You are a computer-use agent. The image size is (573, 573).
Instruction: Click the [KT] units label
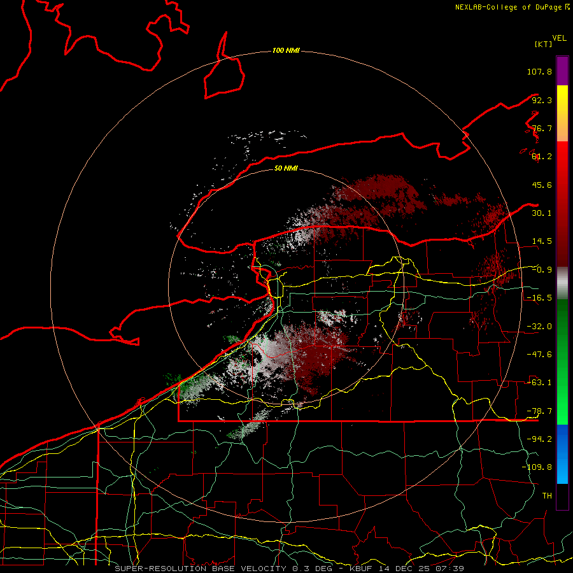[x=544, y=44]
